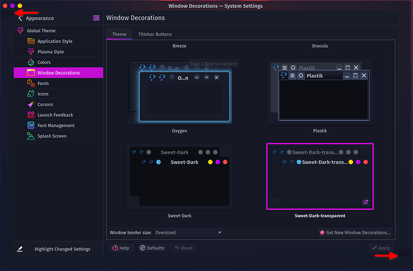Click the Breeze theme label
The height and width of the screenshot is (271, 413).
(180, 46)
